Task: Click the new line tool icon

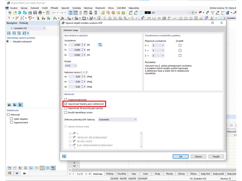Action: point(17,18)
